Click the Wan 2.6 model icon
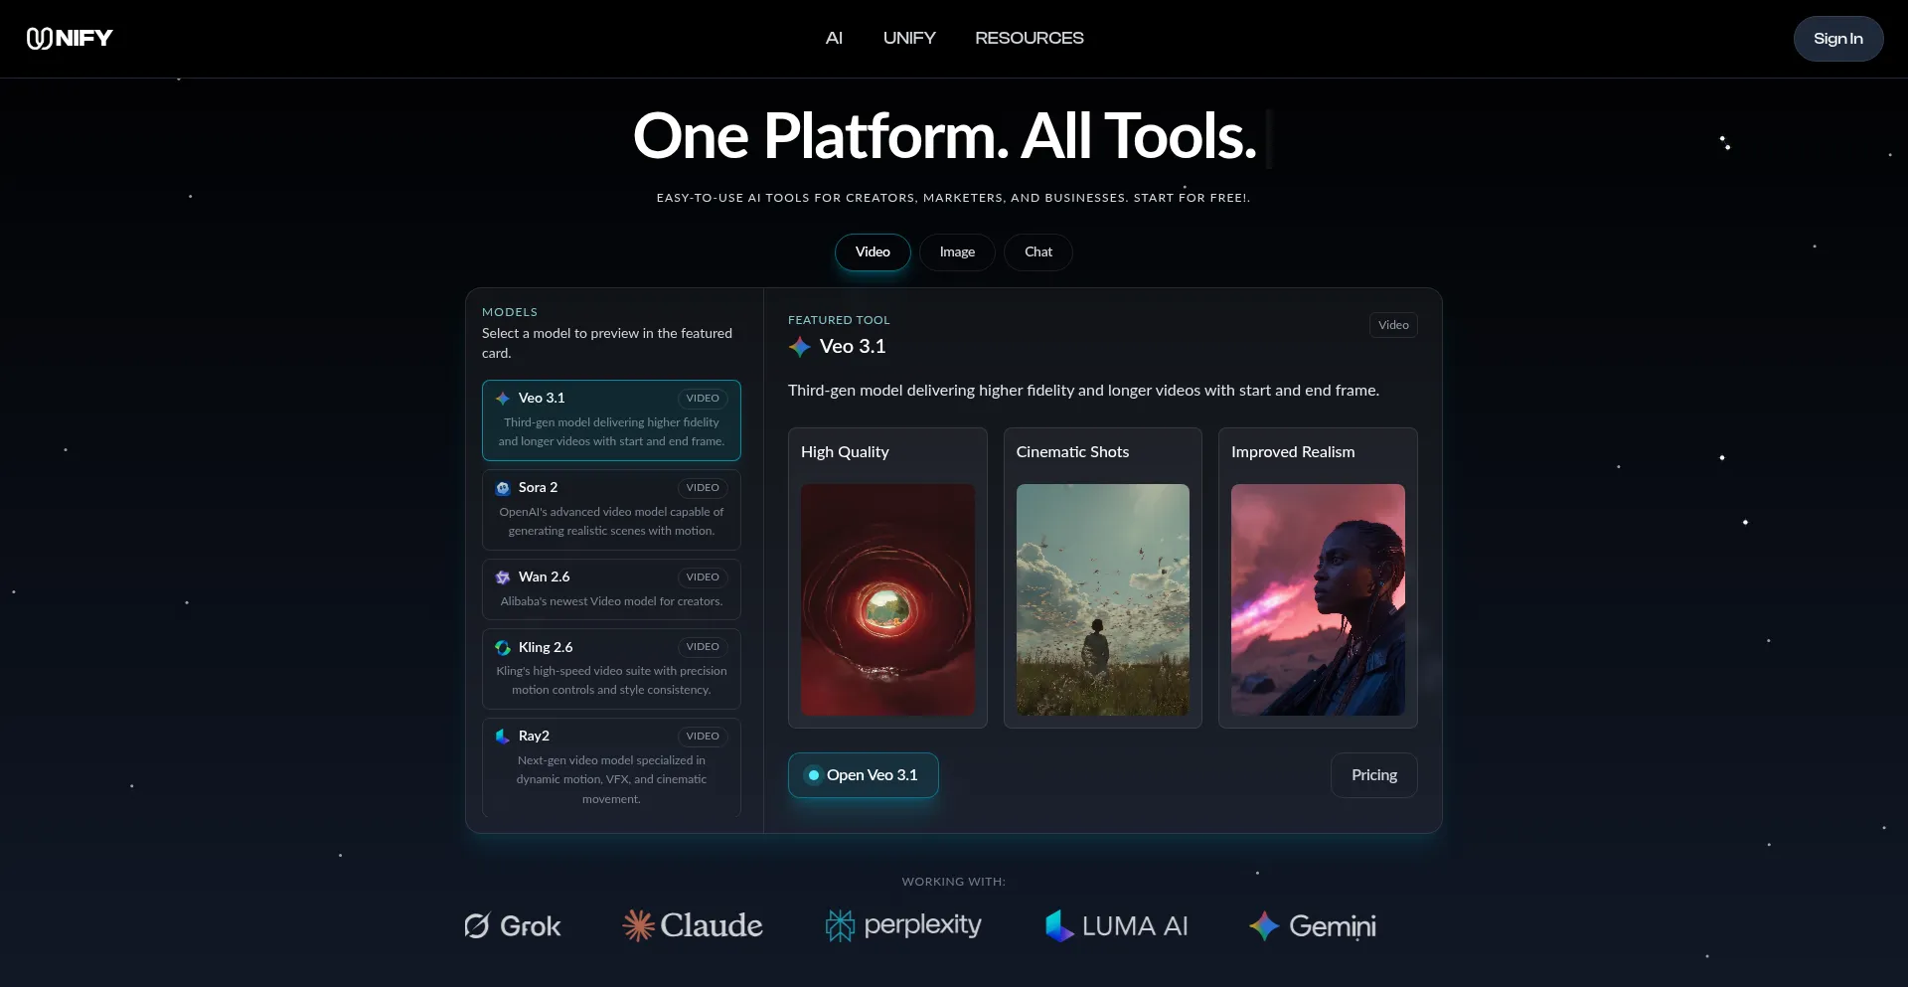The image size is (1908, 987). (503, 577)
